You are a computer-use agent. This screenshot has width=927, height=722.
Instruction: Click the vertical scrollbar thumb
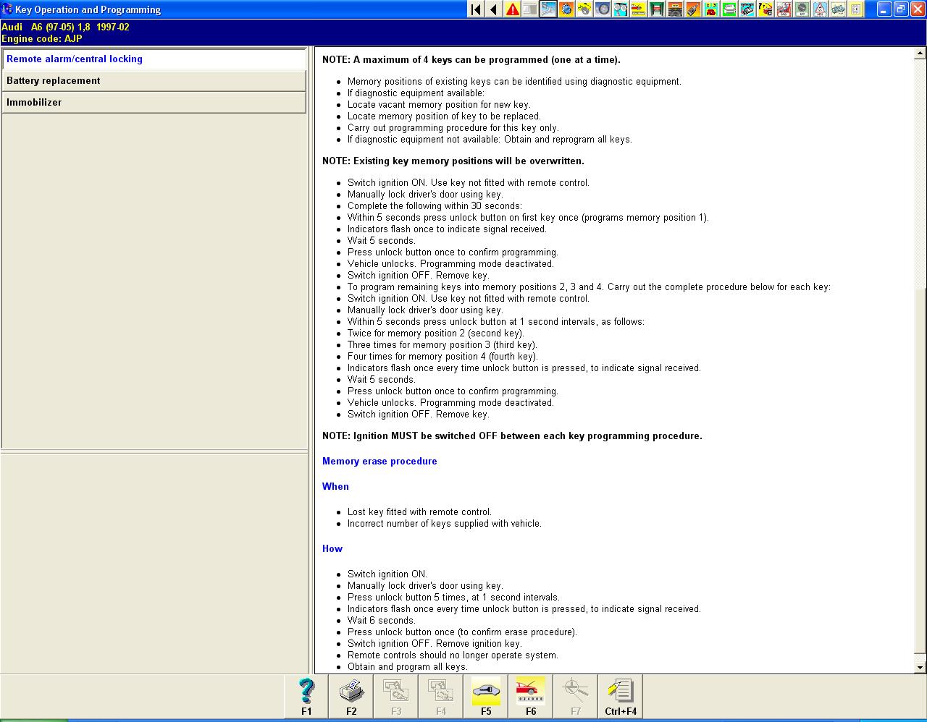[x=920, y=470]
